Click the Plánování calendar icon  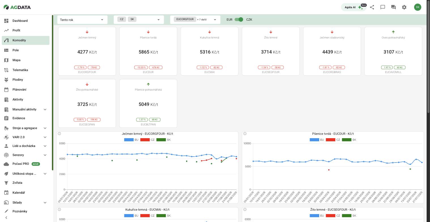(x=6, y=89)
